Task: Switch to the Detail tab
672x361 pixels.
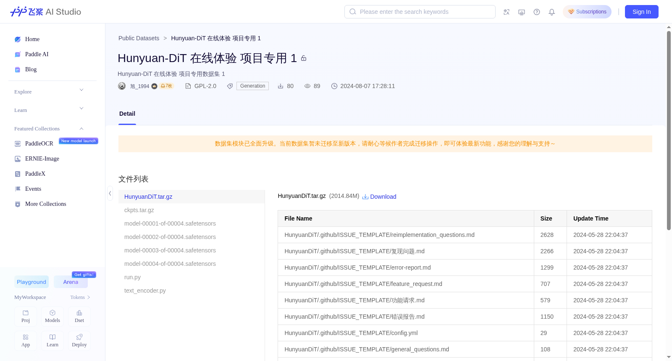Action: click(127, 114)
